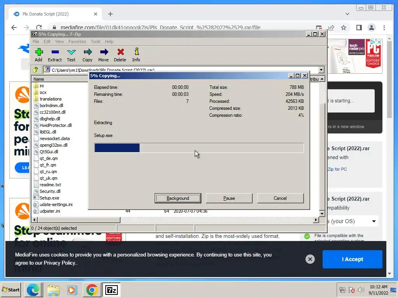The image size is (398, 298).
Task: Open Microsoft Edge from the taskbar
Action: pyautogui.click(x=33, y=290)
